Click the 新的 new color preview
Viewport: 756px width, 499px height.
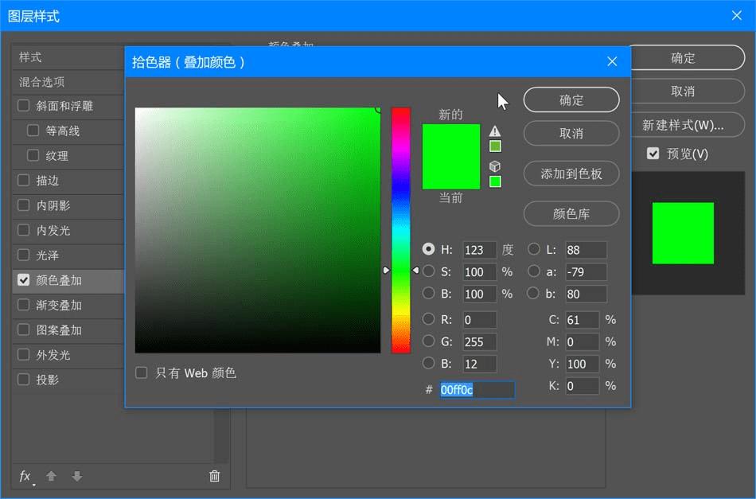[x=450, y=140]
